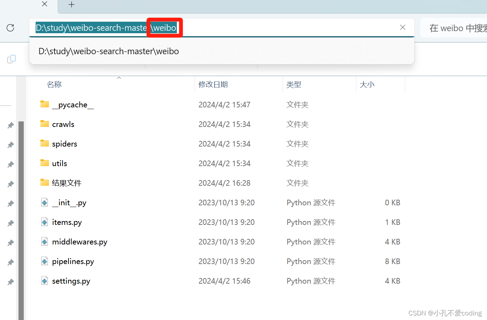Viewport: 487px width, 320px height.
Task: Select the crawls folder icon
Action: pyautogui.click(x=45, y=124)
